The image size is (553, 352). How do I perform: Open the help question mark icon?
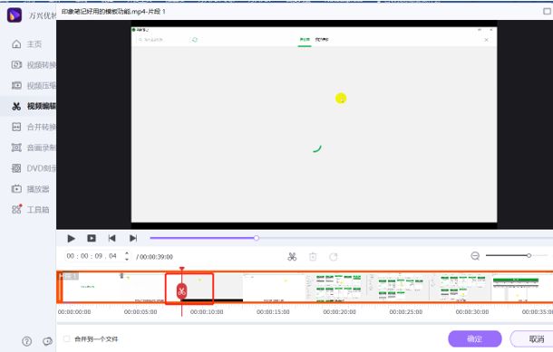27,341
